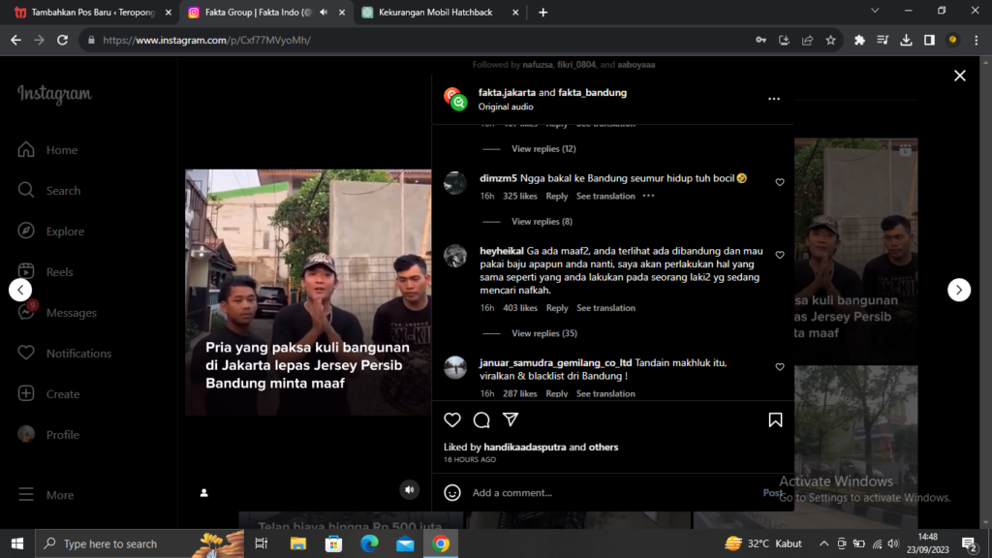The width and height of the screenshot is (992, 558).
Task: Share this page icon in address bar
Action: pos(807,40)
